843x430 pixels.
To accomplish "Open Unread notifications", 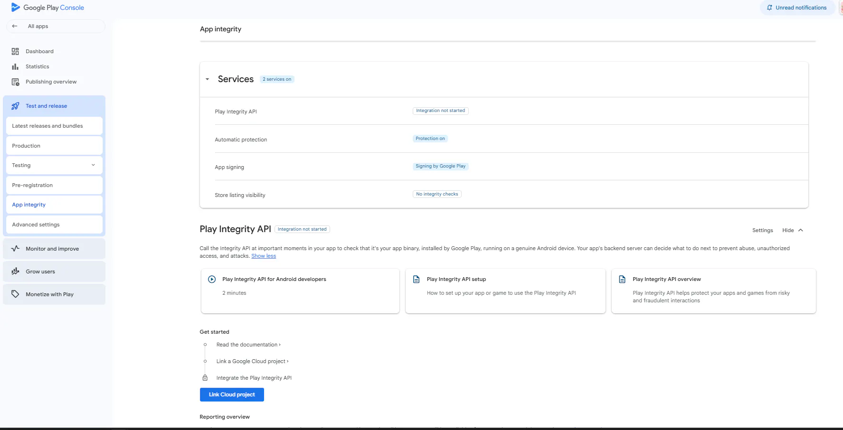I will tap(797, 8).
